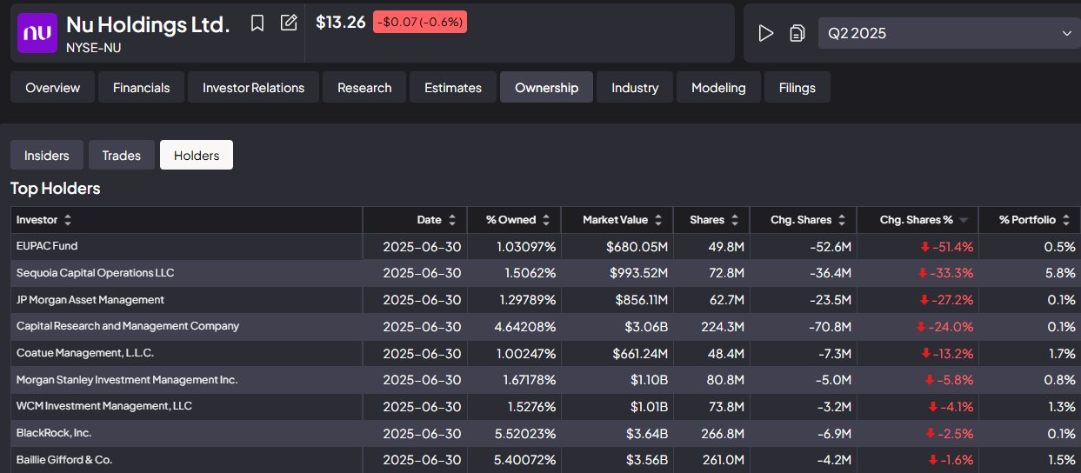Bookmark Nu Holdings with the bookmark icon
Screen dimensions: 1081x473
click(x=257, y=23)
